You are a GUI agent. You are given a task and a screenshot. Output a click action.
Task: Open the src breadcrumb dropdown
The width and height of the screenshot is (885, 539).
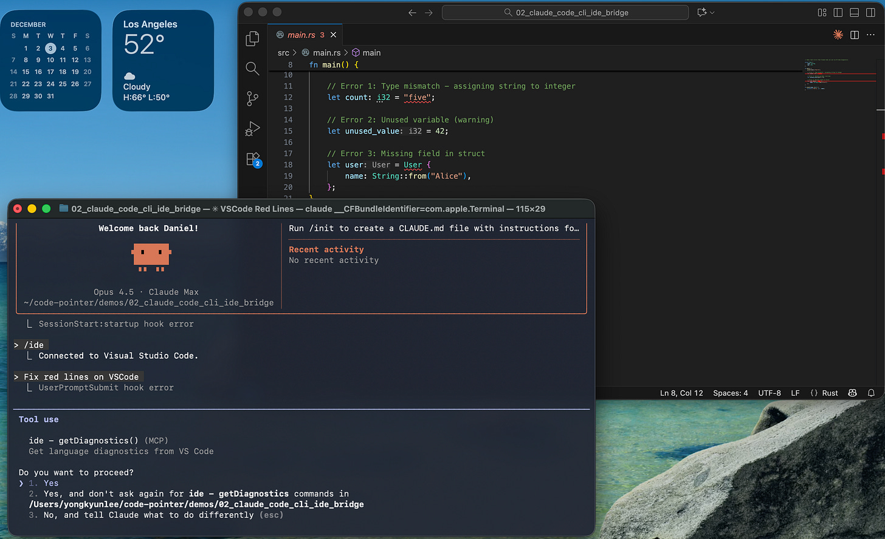[283, 52]
